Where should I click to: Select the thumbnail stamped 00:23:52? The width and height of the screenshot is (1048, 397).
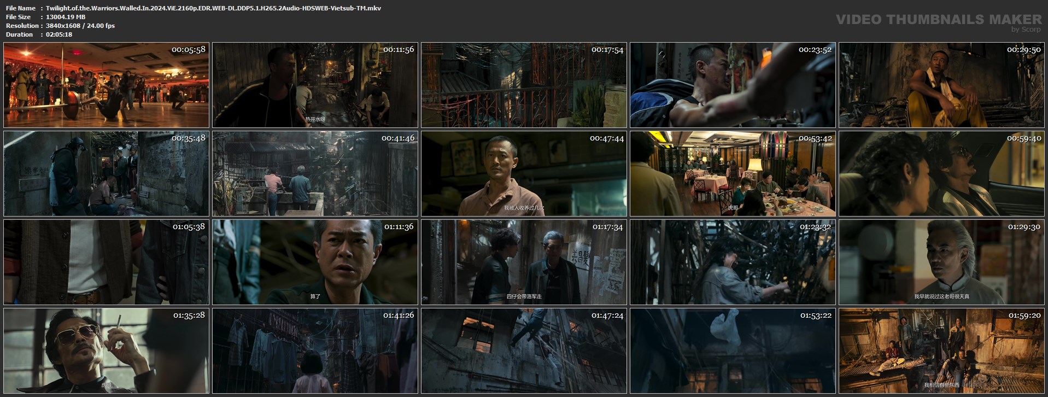(733, 85)
